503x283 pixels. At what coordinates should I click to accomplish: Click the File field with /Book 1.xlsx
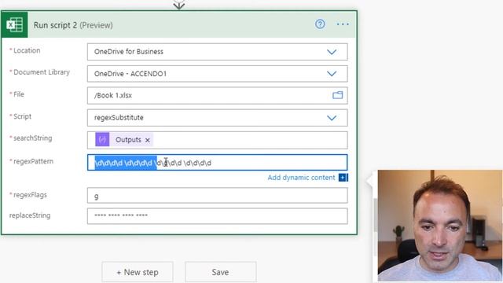(x=217, y=95)
